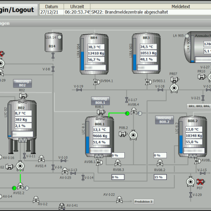This screenshot has width=211, height=211.
Task: Select faulted motor P07 with red cross
Action: [201, 182]
